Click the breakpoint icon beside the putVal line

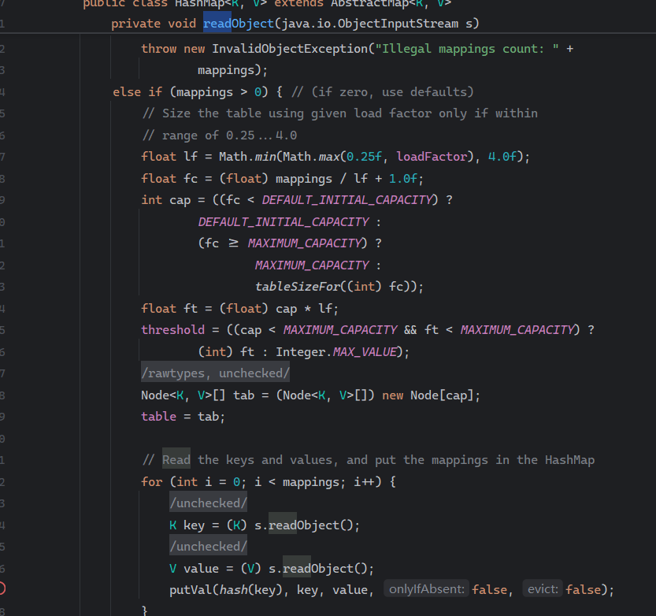(2, 588)
